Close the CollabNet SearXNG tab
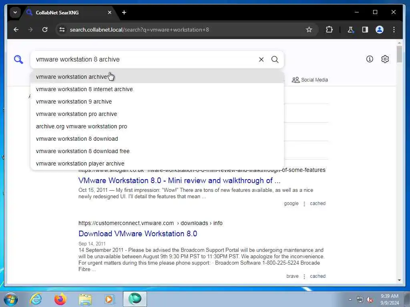 tap(110, 12)
